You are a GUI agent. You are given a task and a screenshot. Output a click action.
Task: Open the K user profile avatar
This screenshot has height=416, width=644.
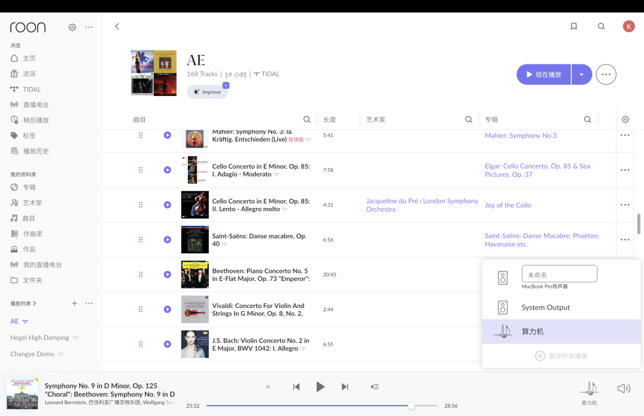(x=629, y=26)
